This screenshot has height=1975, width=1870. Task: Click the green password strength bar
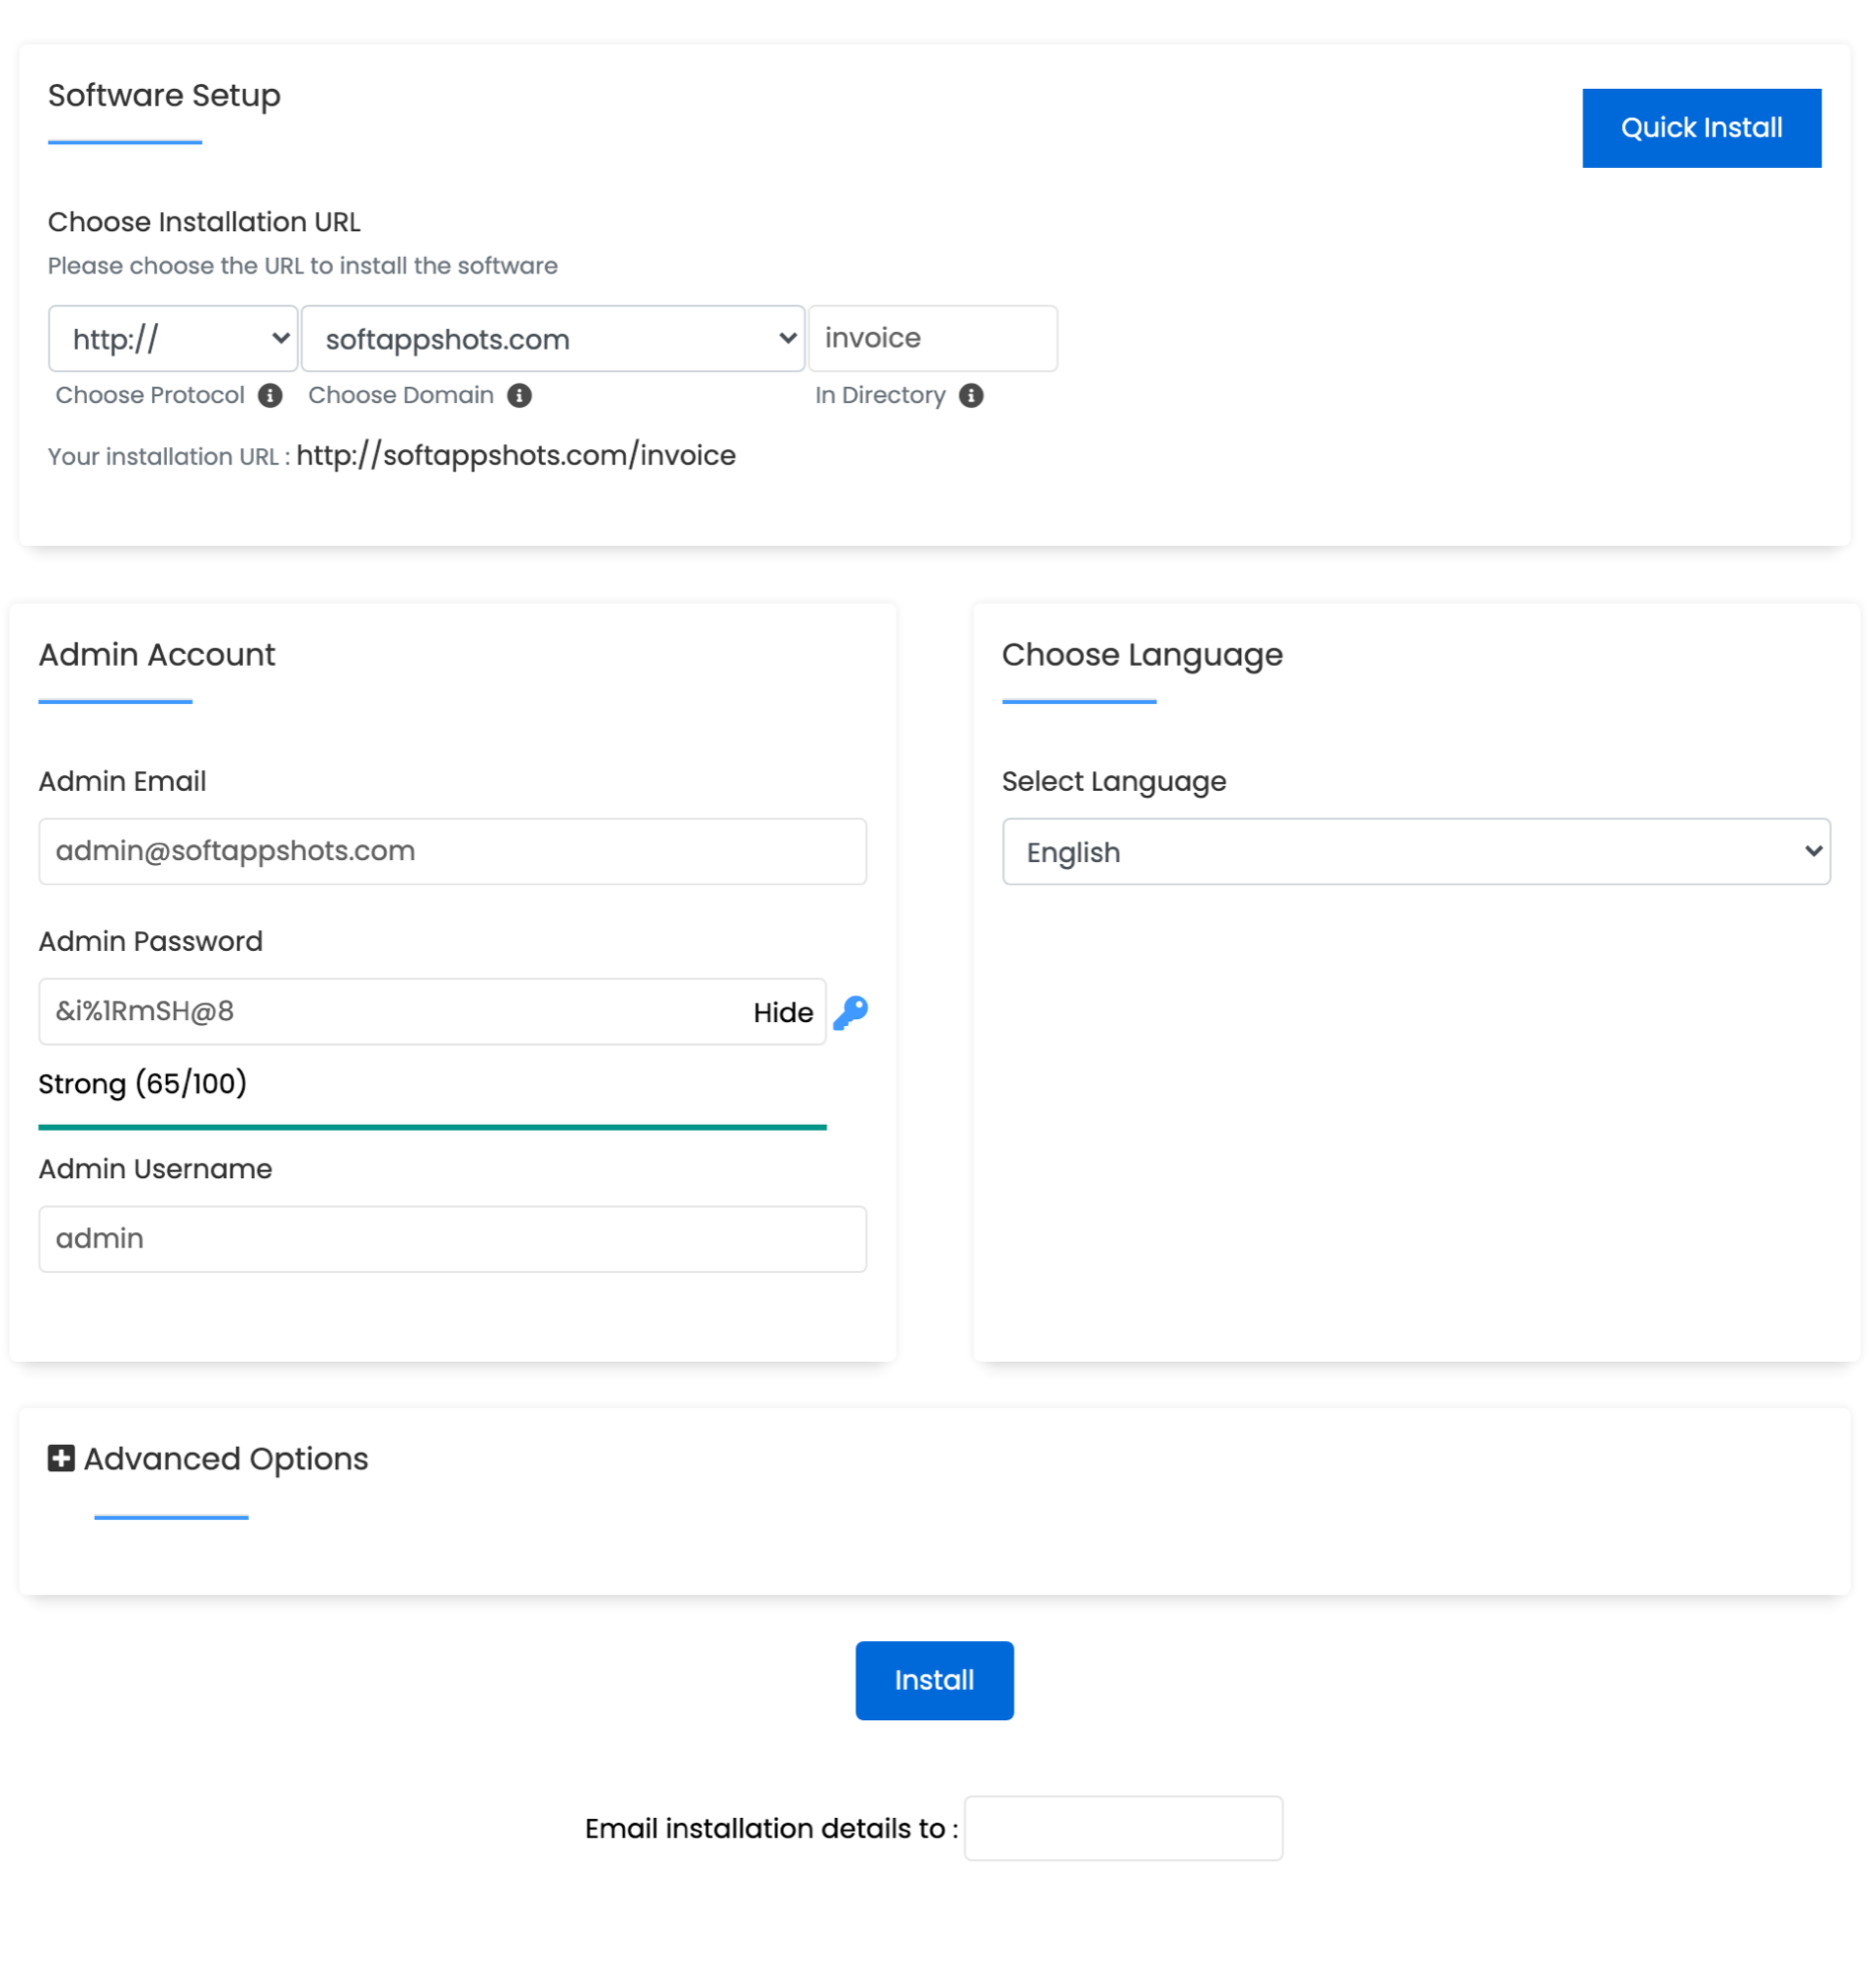(431, 1127)
